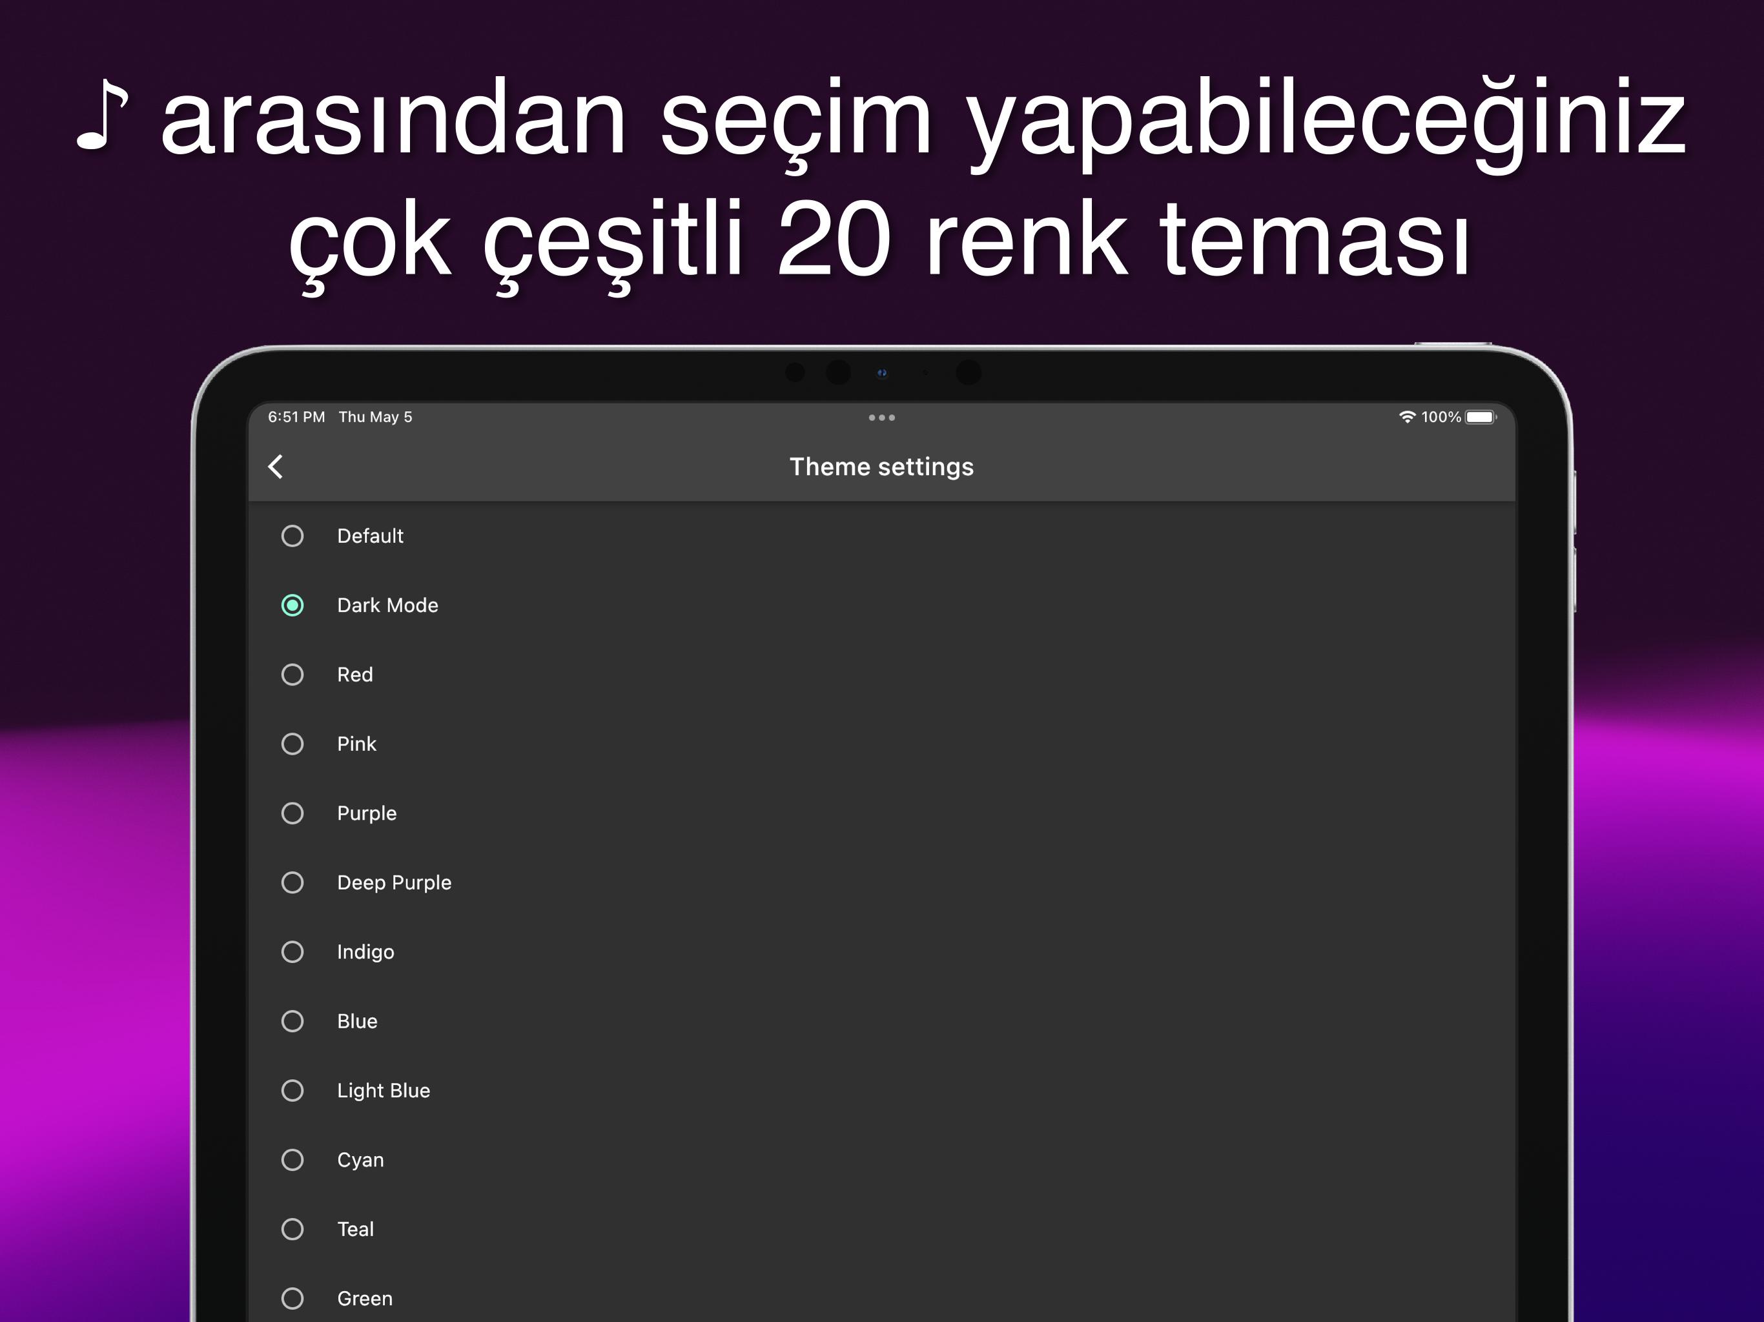Screen dimensions: 1764x1322
Task: Select the Blue theme radio button
Action: point(292,1021)
